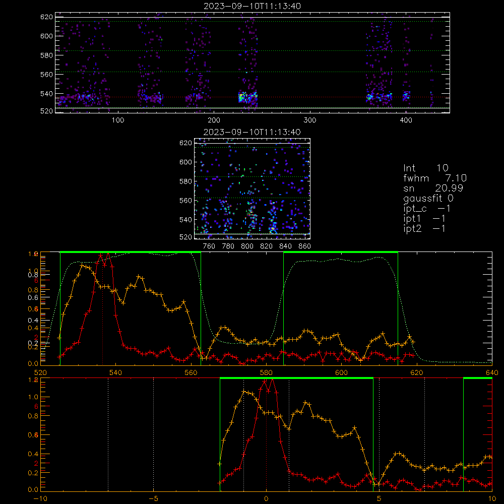Click the y-axis label 580 of top spectrogram
Screen dimensions: 504x504
(x=46, y=55)
